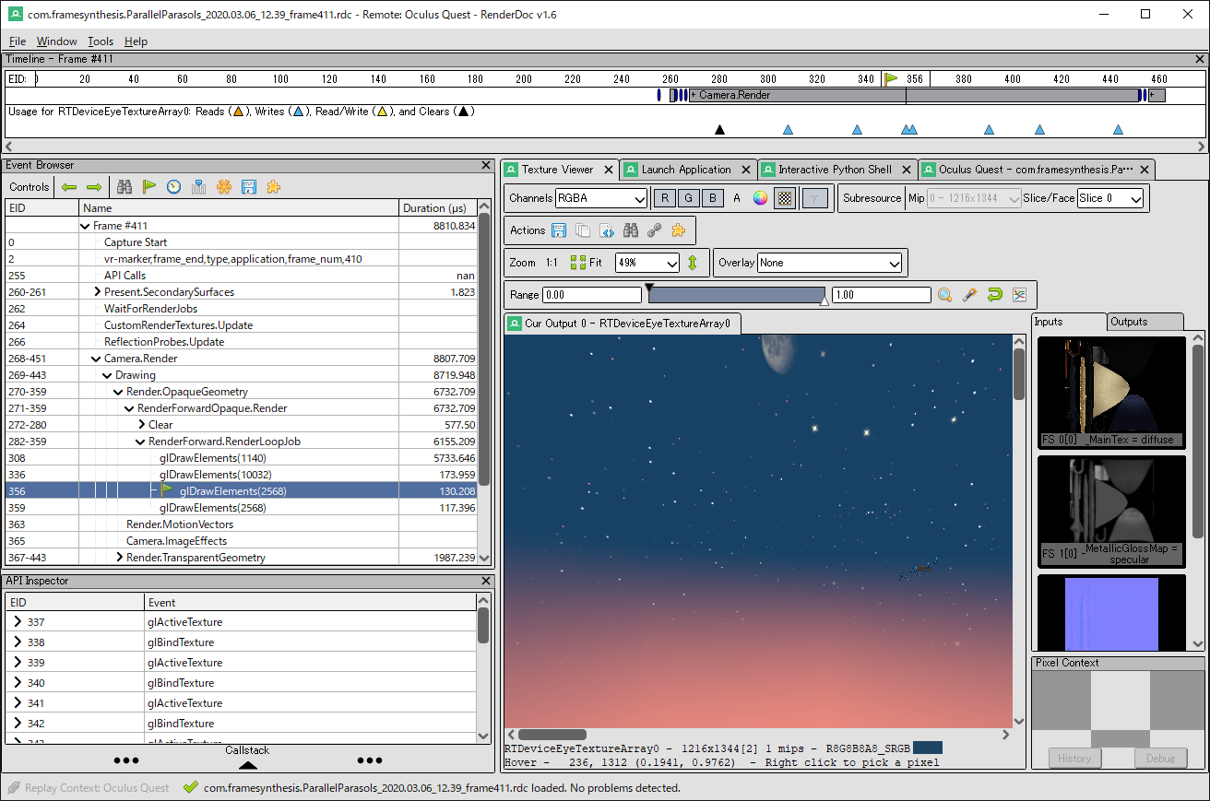Click the green reset range arrow
Screen dimensions: 1210x801
click(x=994, y=295)
